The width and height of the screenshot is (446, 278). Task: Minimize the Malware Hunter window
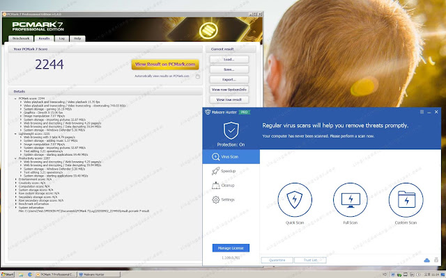(x=429, y=113)
